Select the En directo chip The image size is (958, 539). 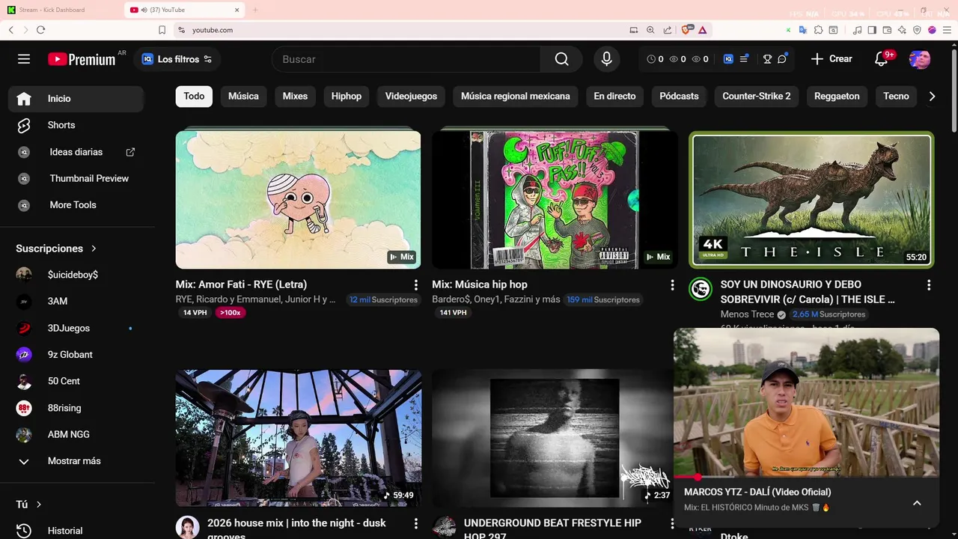pos(614,96)
